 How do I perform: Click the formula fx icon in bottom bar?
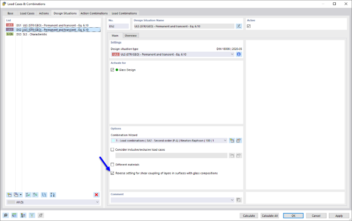coord(40,215)
